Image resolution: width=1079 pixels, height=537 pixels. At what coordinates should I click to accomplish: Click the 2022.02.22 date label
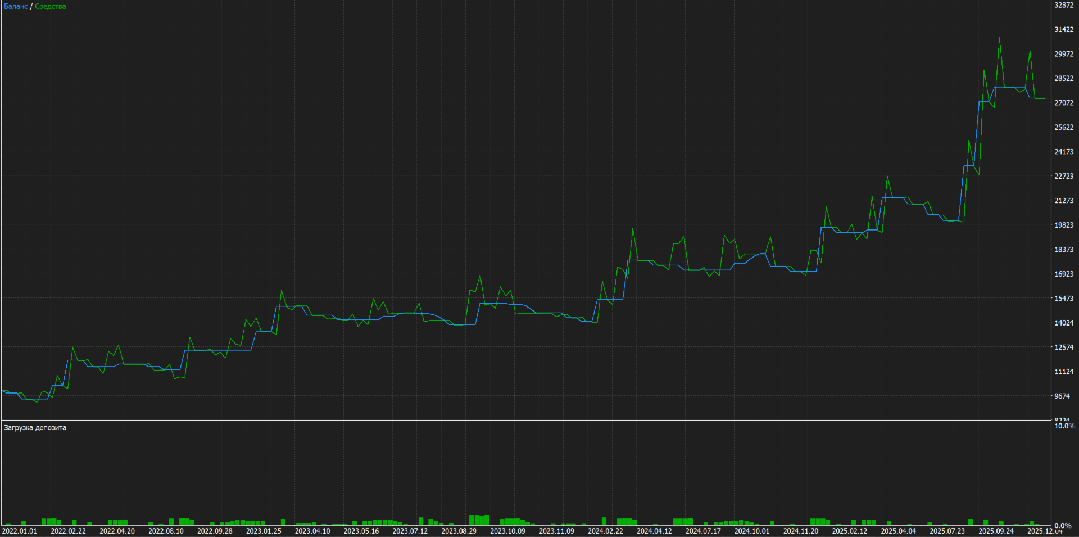pos(68,531)
